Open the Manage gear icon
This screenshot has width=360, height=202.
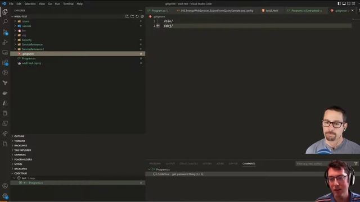5,196
